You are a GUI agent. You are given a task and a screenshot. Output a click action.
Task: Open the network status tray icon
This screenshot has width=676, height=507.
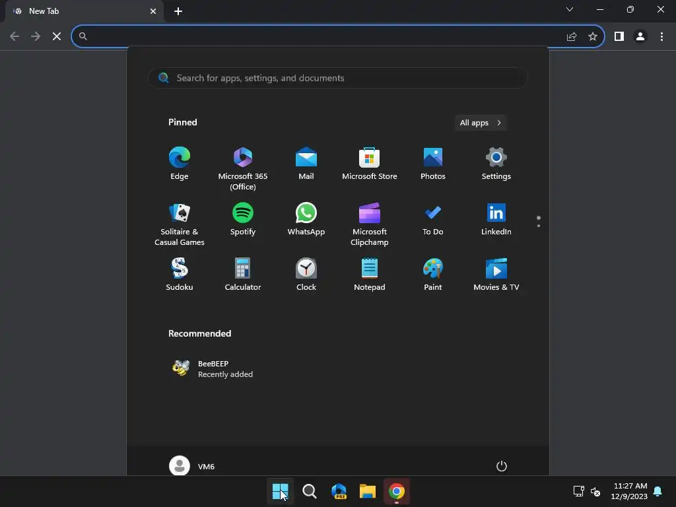pos(578,491)
